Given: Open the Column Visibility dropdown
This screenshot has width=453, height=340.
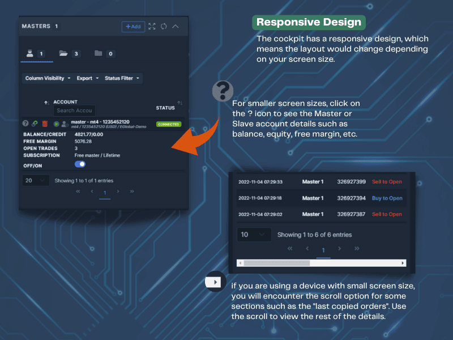Looking at the screenshot, I should [48, 78].
